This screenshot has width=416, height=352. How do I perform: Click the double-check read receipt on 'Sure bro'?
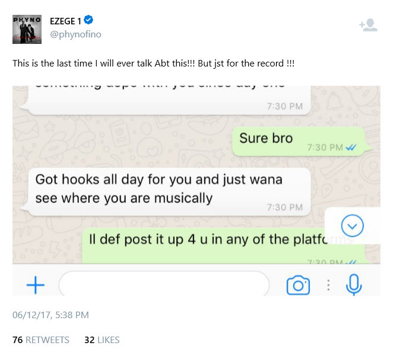pos(350,147)
